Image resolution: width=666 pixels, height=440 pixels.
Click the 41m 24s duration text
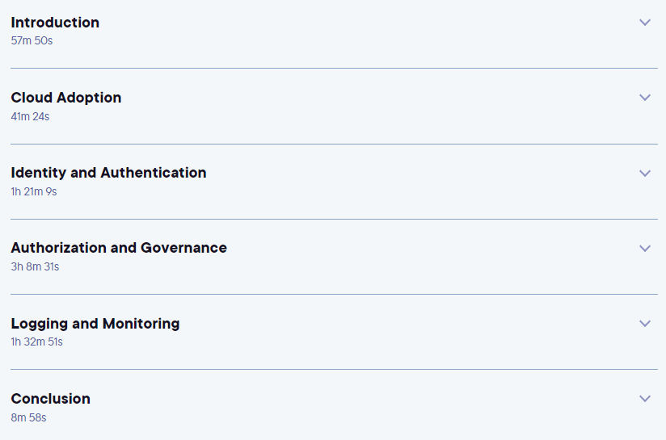click(30, 116)
